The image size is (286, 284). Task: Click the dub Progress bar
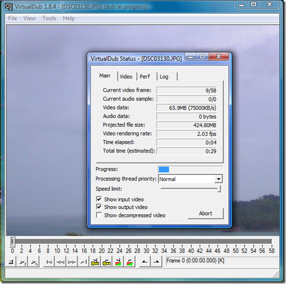(191, 169)
